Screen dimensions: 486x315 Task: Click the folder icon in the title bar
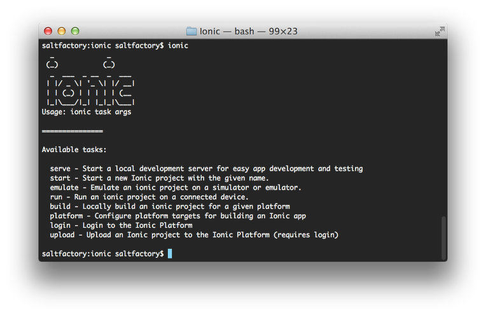(191, 31)
